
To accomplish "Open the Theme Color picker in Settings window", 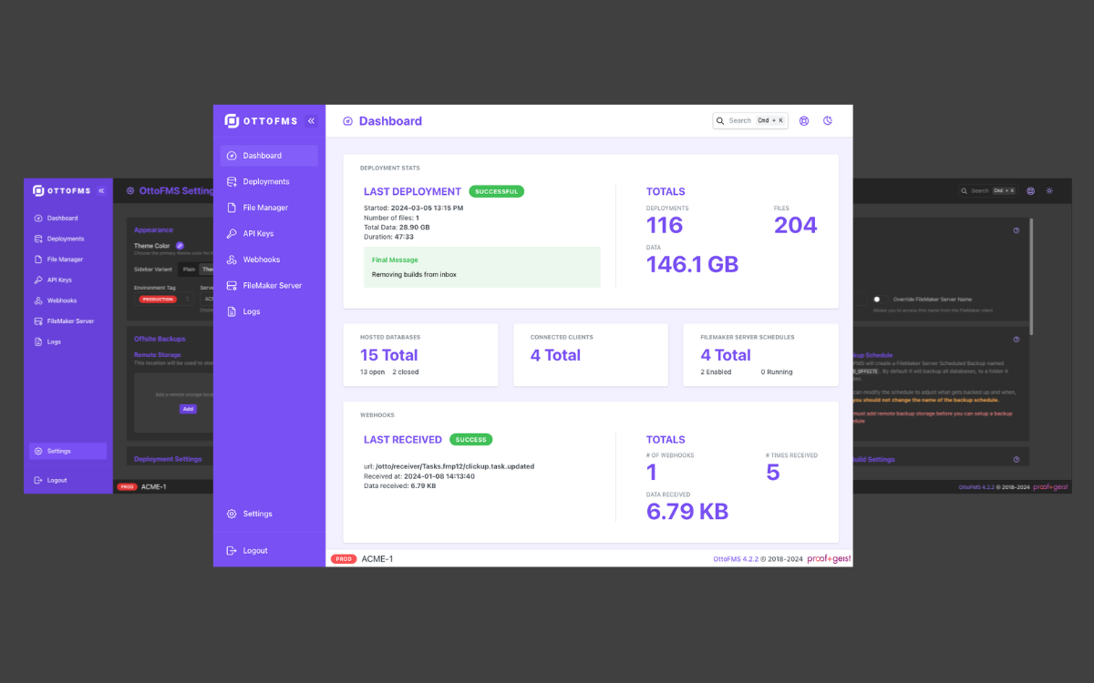I will (x=180, y=246).
